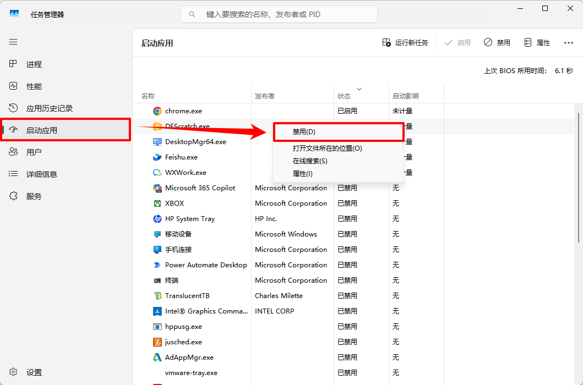Viewport: 583px width, 385px height.
Task: Click the 属性 toolbar button
Action: [537, 43]
